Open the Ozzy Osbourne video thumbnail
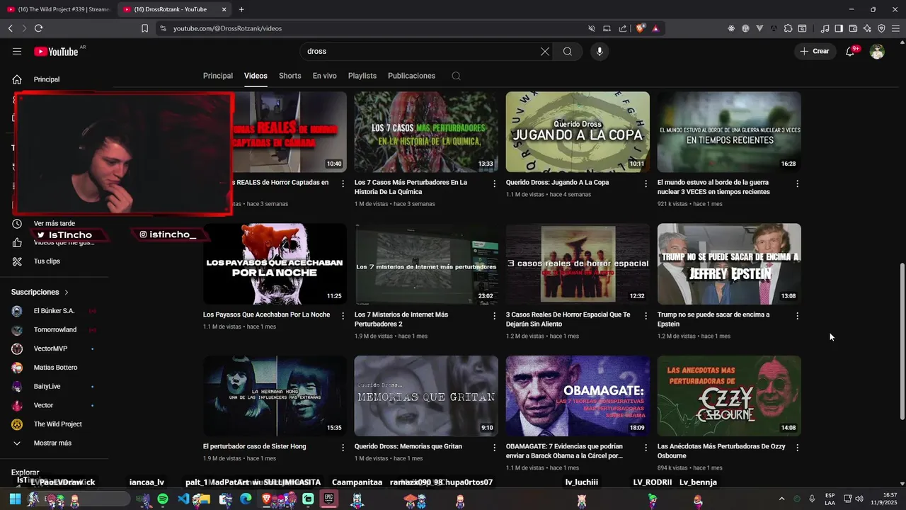 729,396
